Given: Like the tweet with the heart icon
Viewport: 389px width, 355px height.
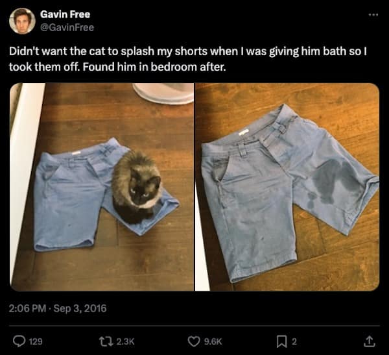Looking at the screenshot, I should click(x=193, y=340).
